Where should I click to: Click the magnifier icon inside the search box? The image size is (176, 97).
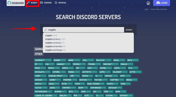point(46,30)
